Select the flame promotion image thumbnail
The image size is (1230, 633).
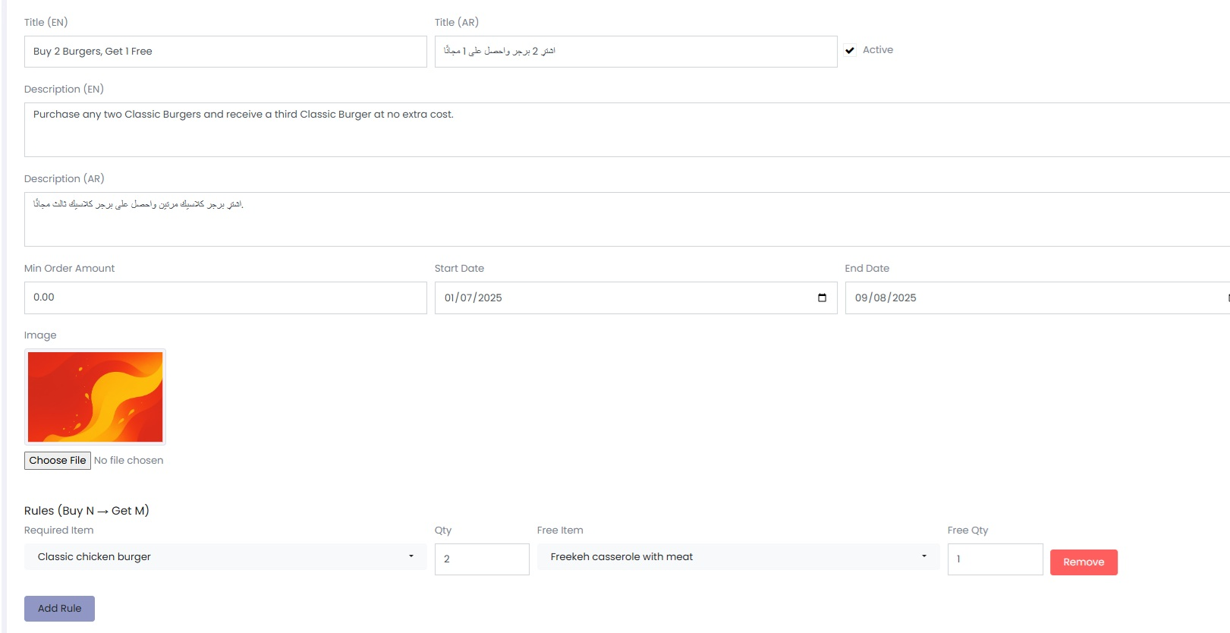pos(95,397)
